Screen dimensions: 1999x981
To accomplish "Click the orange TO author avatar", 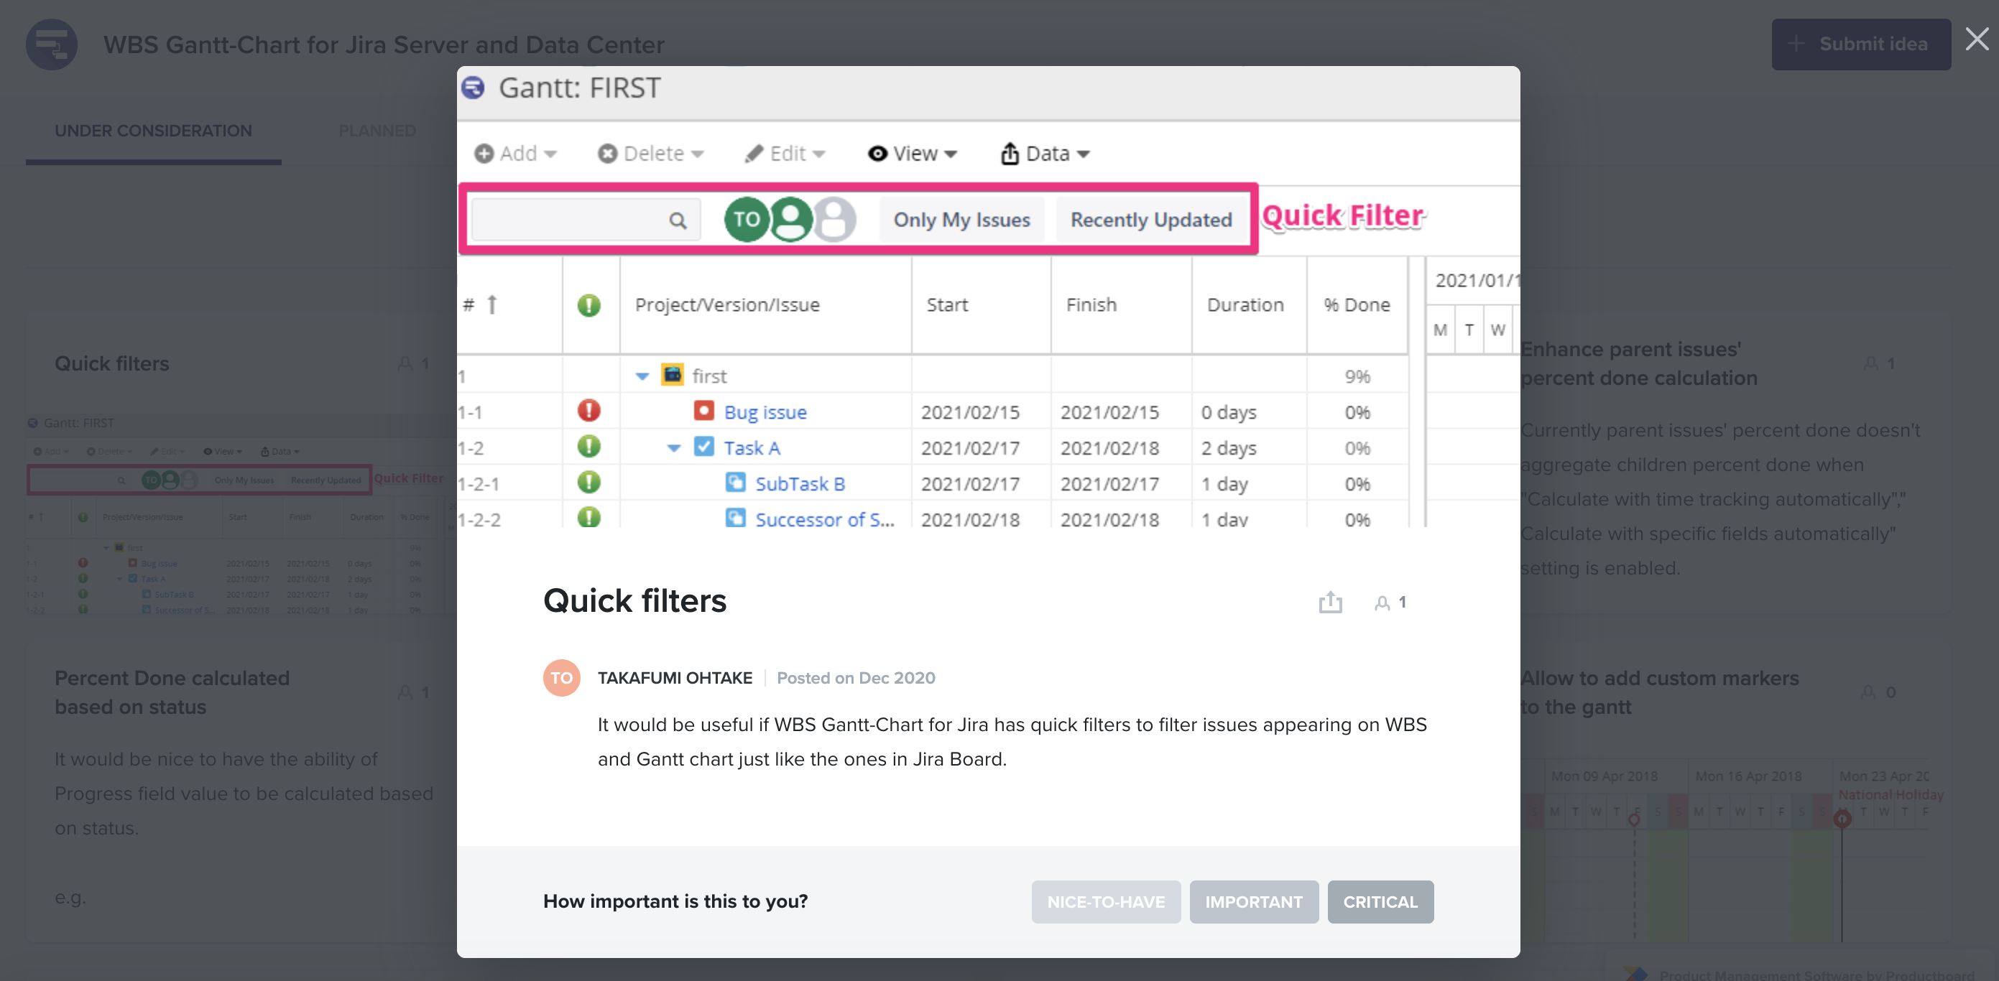I will (x=561, y=678).
